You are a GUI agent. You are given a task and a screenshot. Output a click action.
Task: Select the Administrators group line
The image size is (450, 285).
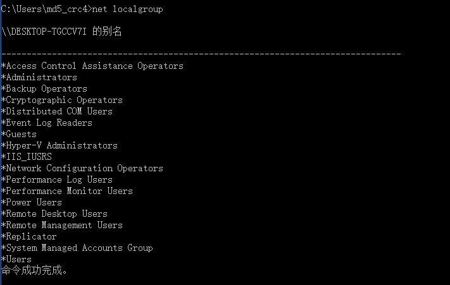[39, 77]
